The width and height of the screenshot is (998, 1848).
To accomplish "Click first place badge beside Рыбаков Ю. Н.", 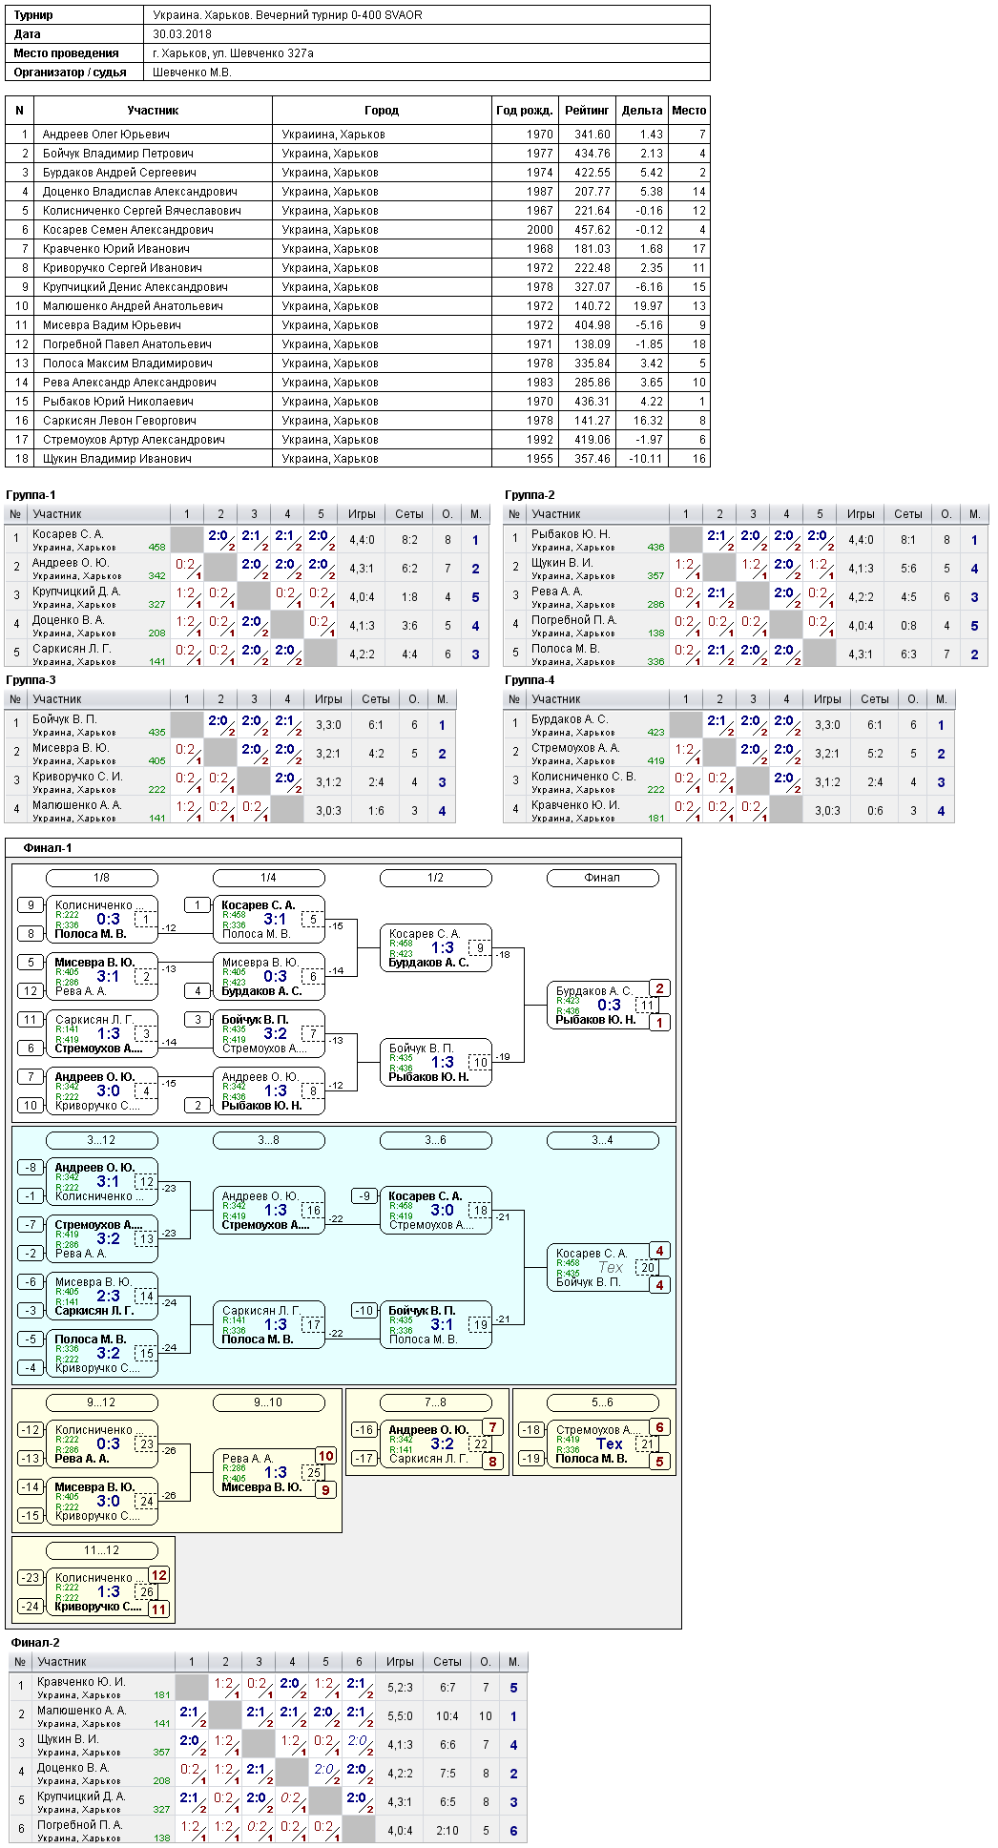I will 659,1022.
